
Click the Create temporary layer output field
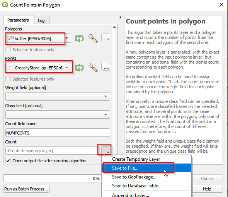point(52,151)
